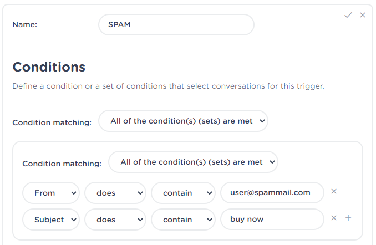Viewport: 376px width, 245px height.
Task: Click the 'Name:' label
Action: click(x=25, y=25)
